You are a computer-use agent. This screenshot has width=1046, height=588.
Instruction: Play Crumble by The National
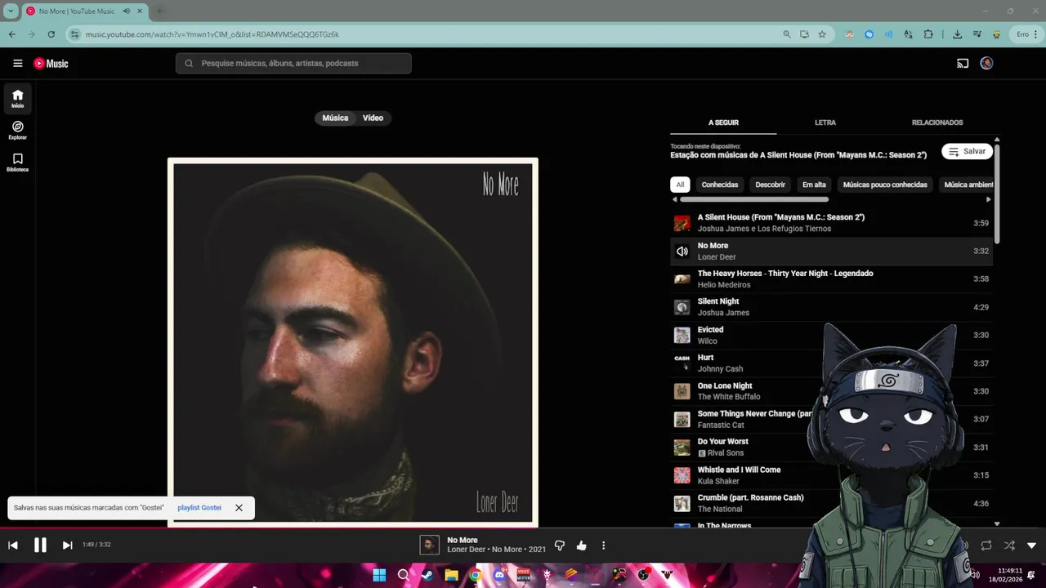tap(831, 503)
